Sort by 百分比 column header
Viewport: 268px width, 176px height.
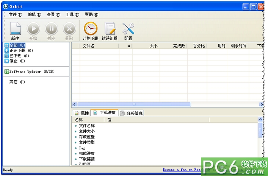[197, 46]
